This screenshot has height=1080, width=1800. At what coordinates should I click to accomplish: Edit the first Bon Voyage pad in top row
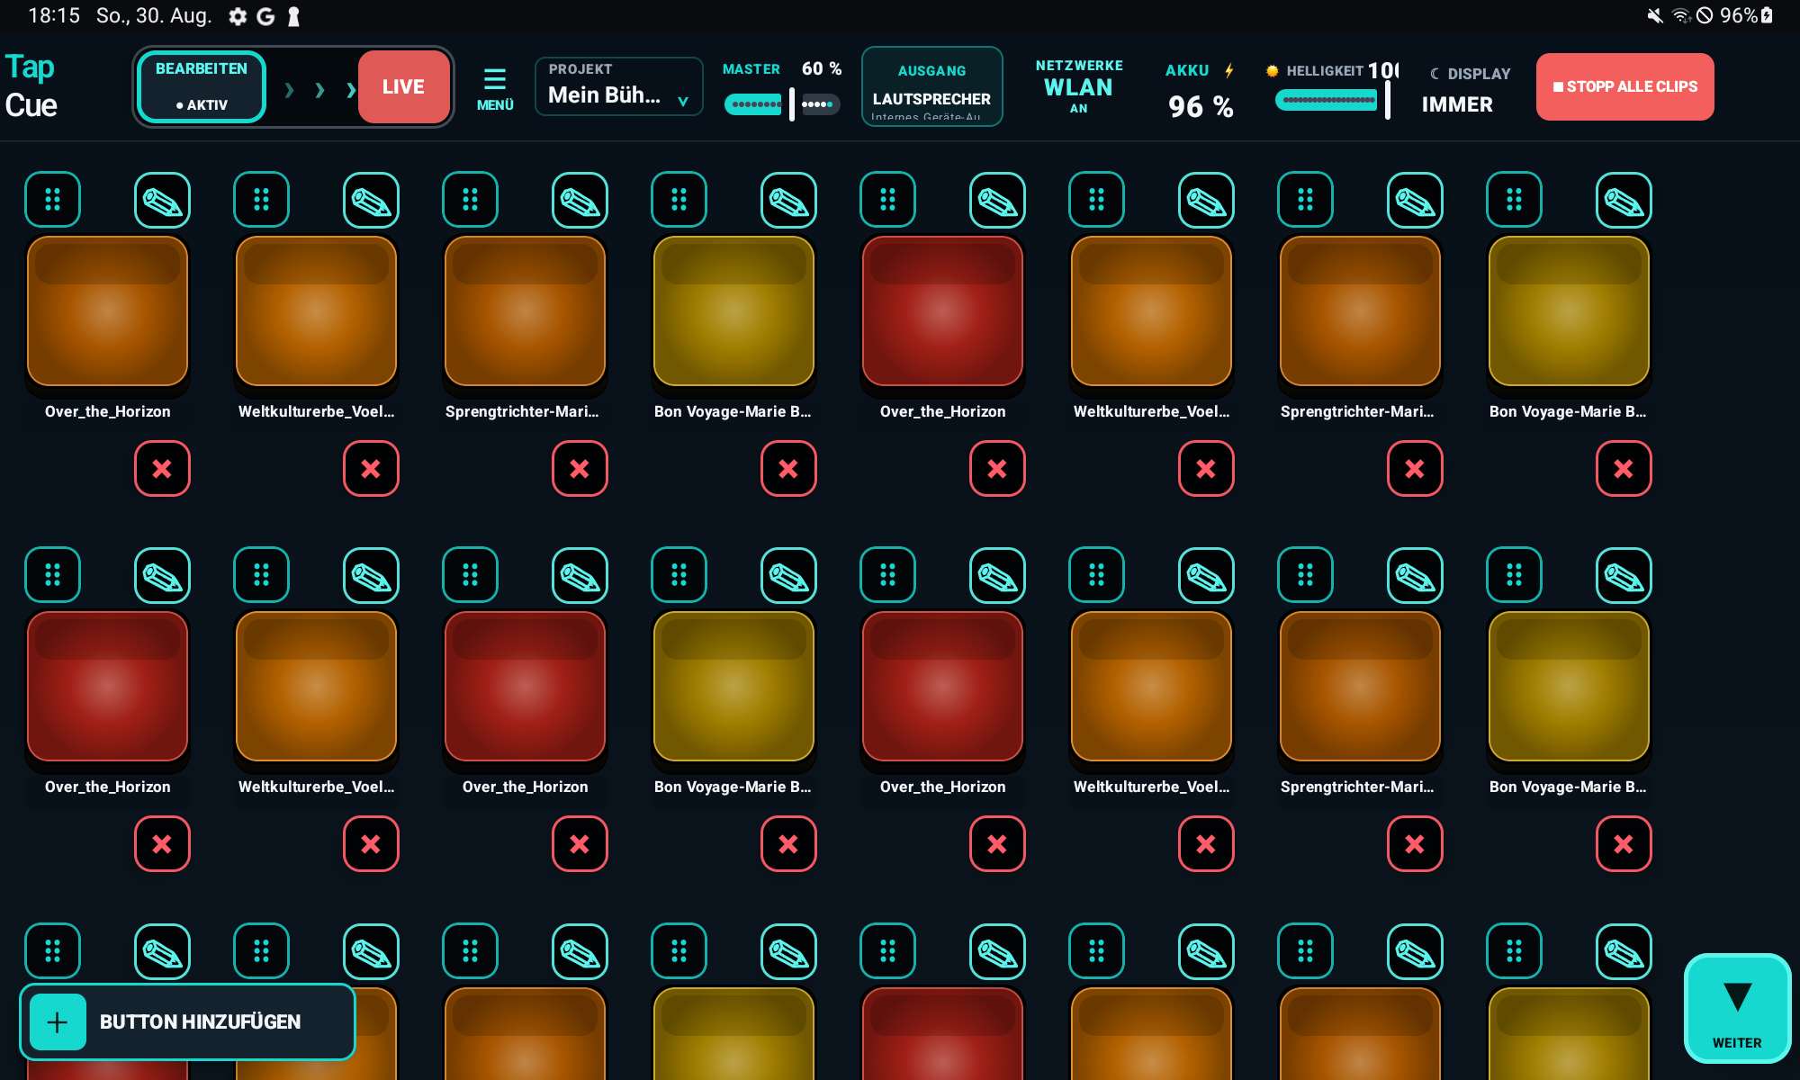tap(788, 200)
